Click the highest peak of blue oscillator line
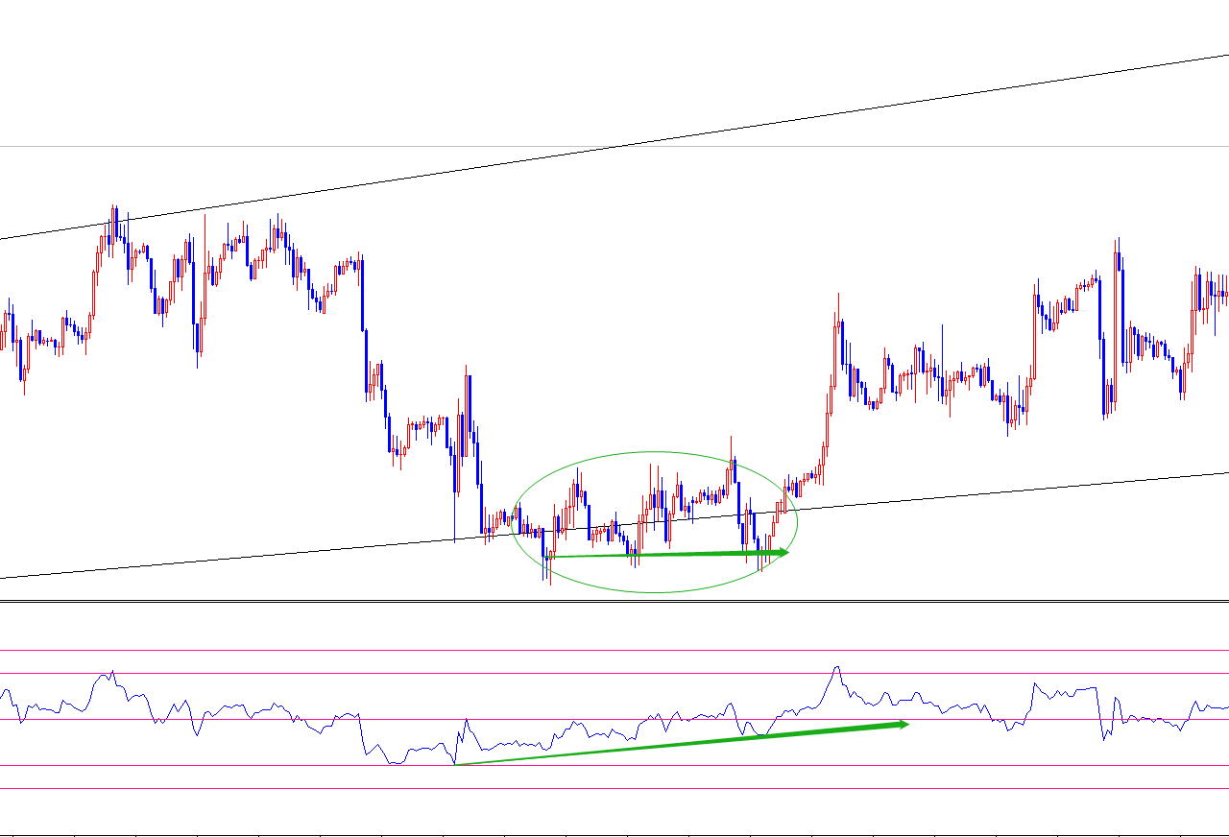The image size is (1229, 837). [837, 668]
